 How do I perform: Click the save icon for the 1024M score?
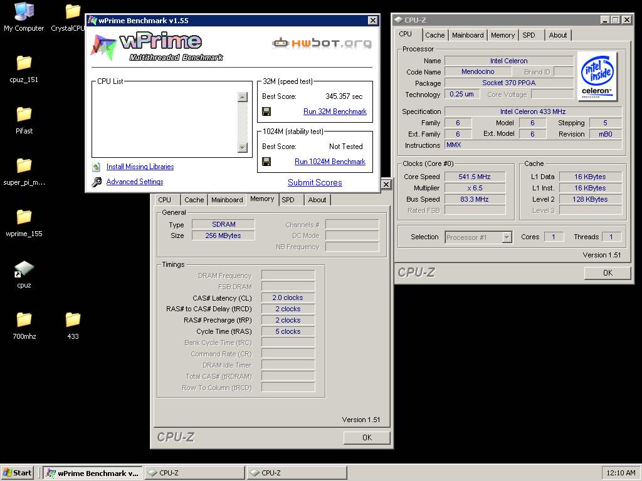(266, 162)
